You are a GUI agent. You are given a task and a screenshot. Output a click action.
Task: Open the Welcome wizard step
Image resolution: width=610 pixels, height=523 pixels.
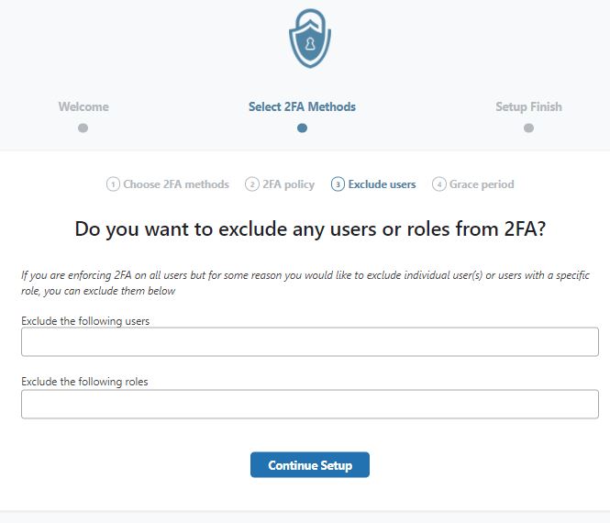[83, 106]
